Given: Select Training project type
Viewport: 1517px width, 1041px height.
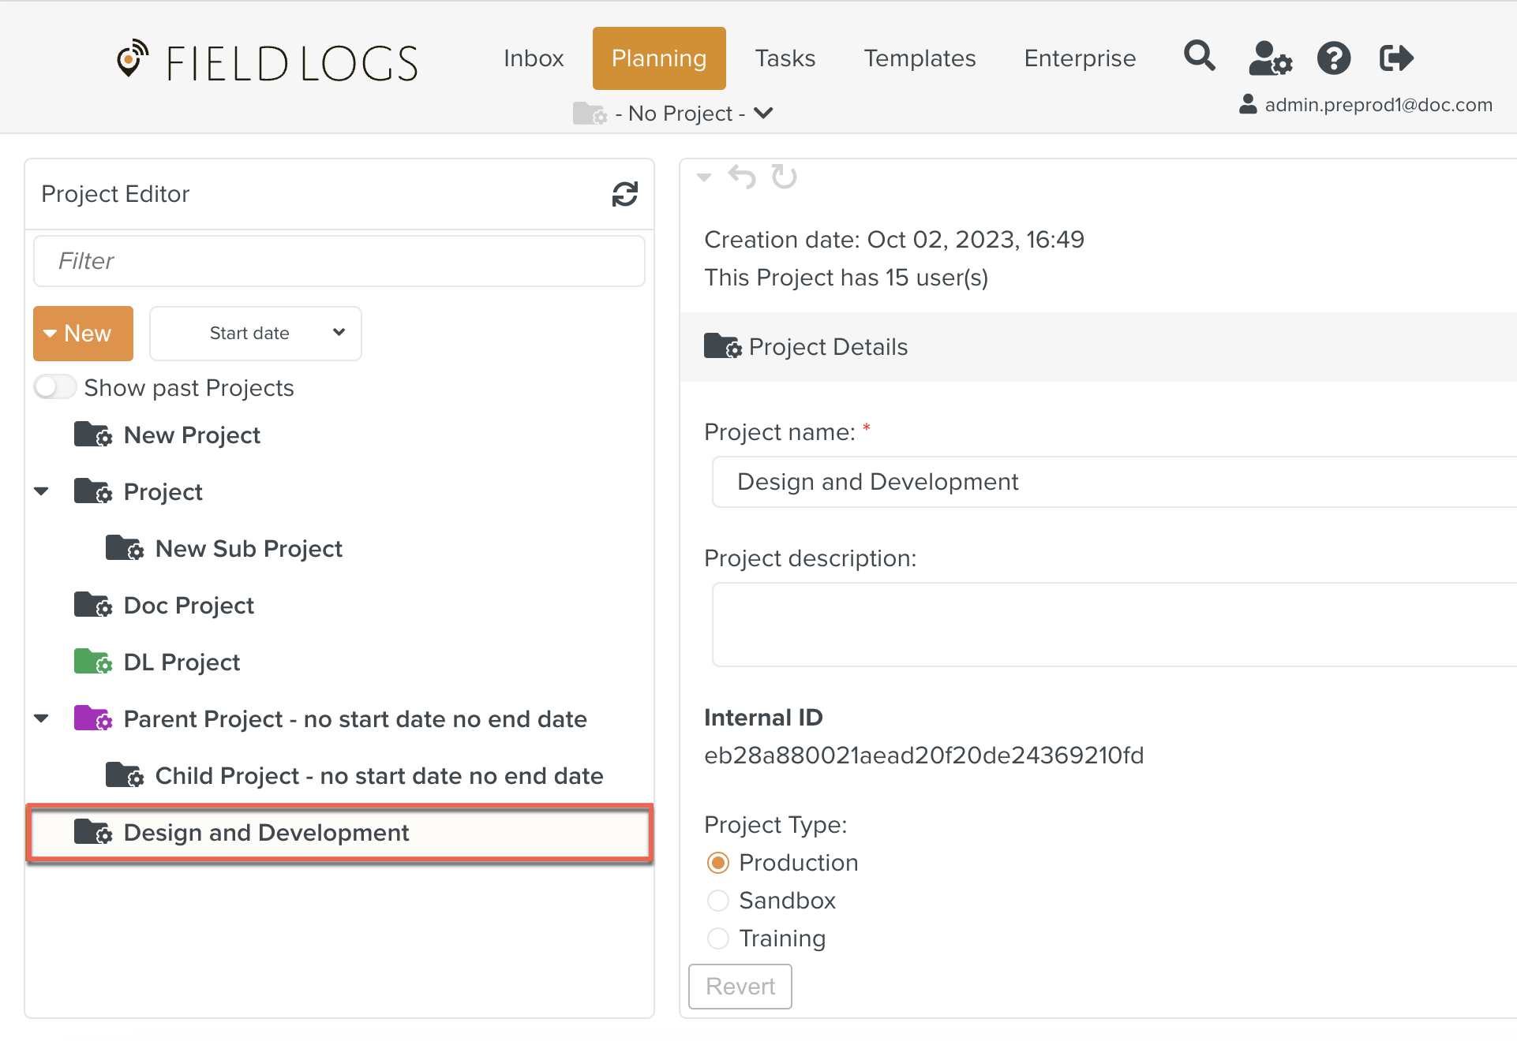Looking at the screenshot, I should (718, 938).
